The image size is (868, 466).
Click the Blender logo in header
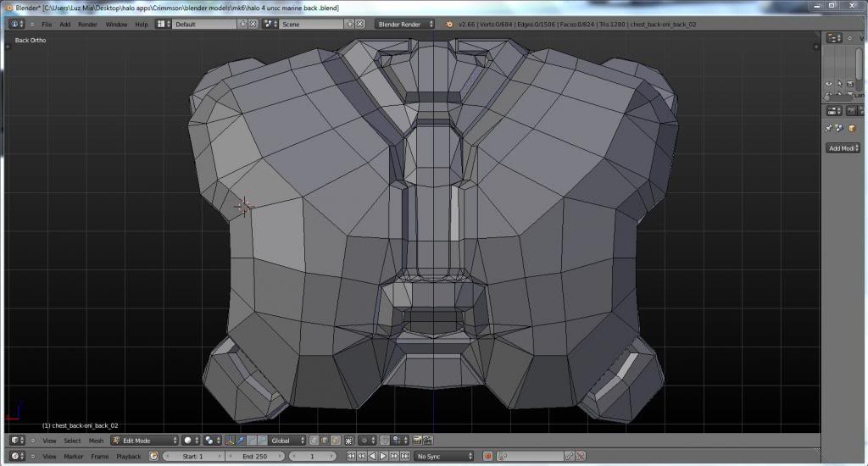click(x=448, y=25)
